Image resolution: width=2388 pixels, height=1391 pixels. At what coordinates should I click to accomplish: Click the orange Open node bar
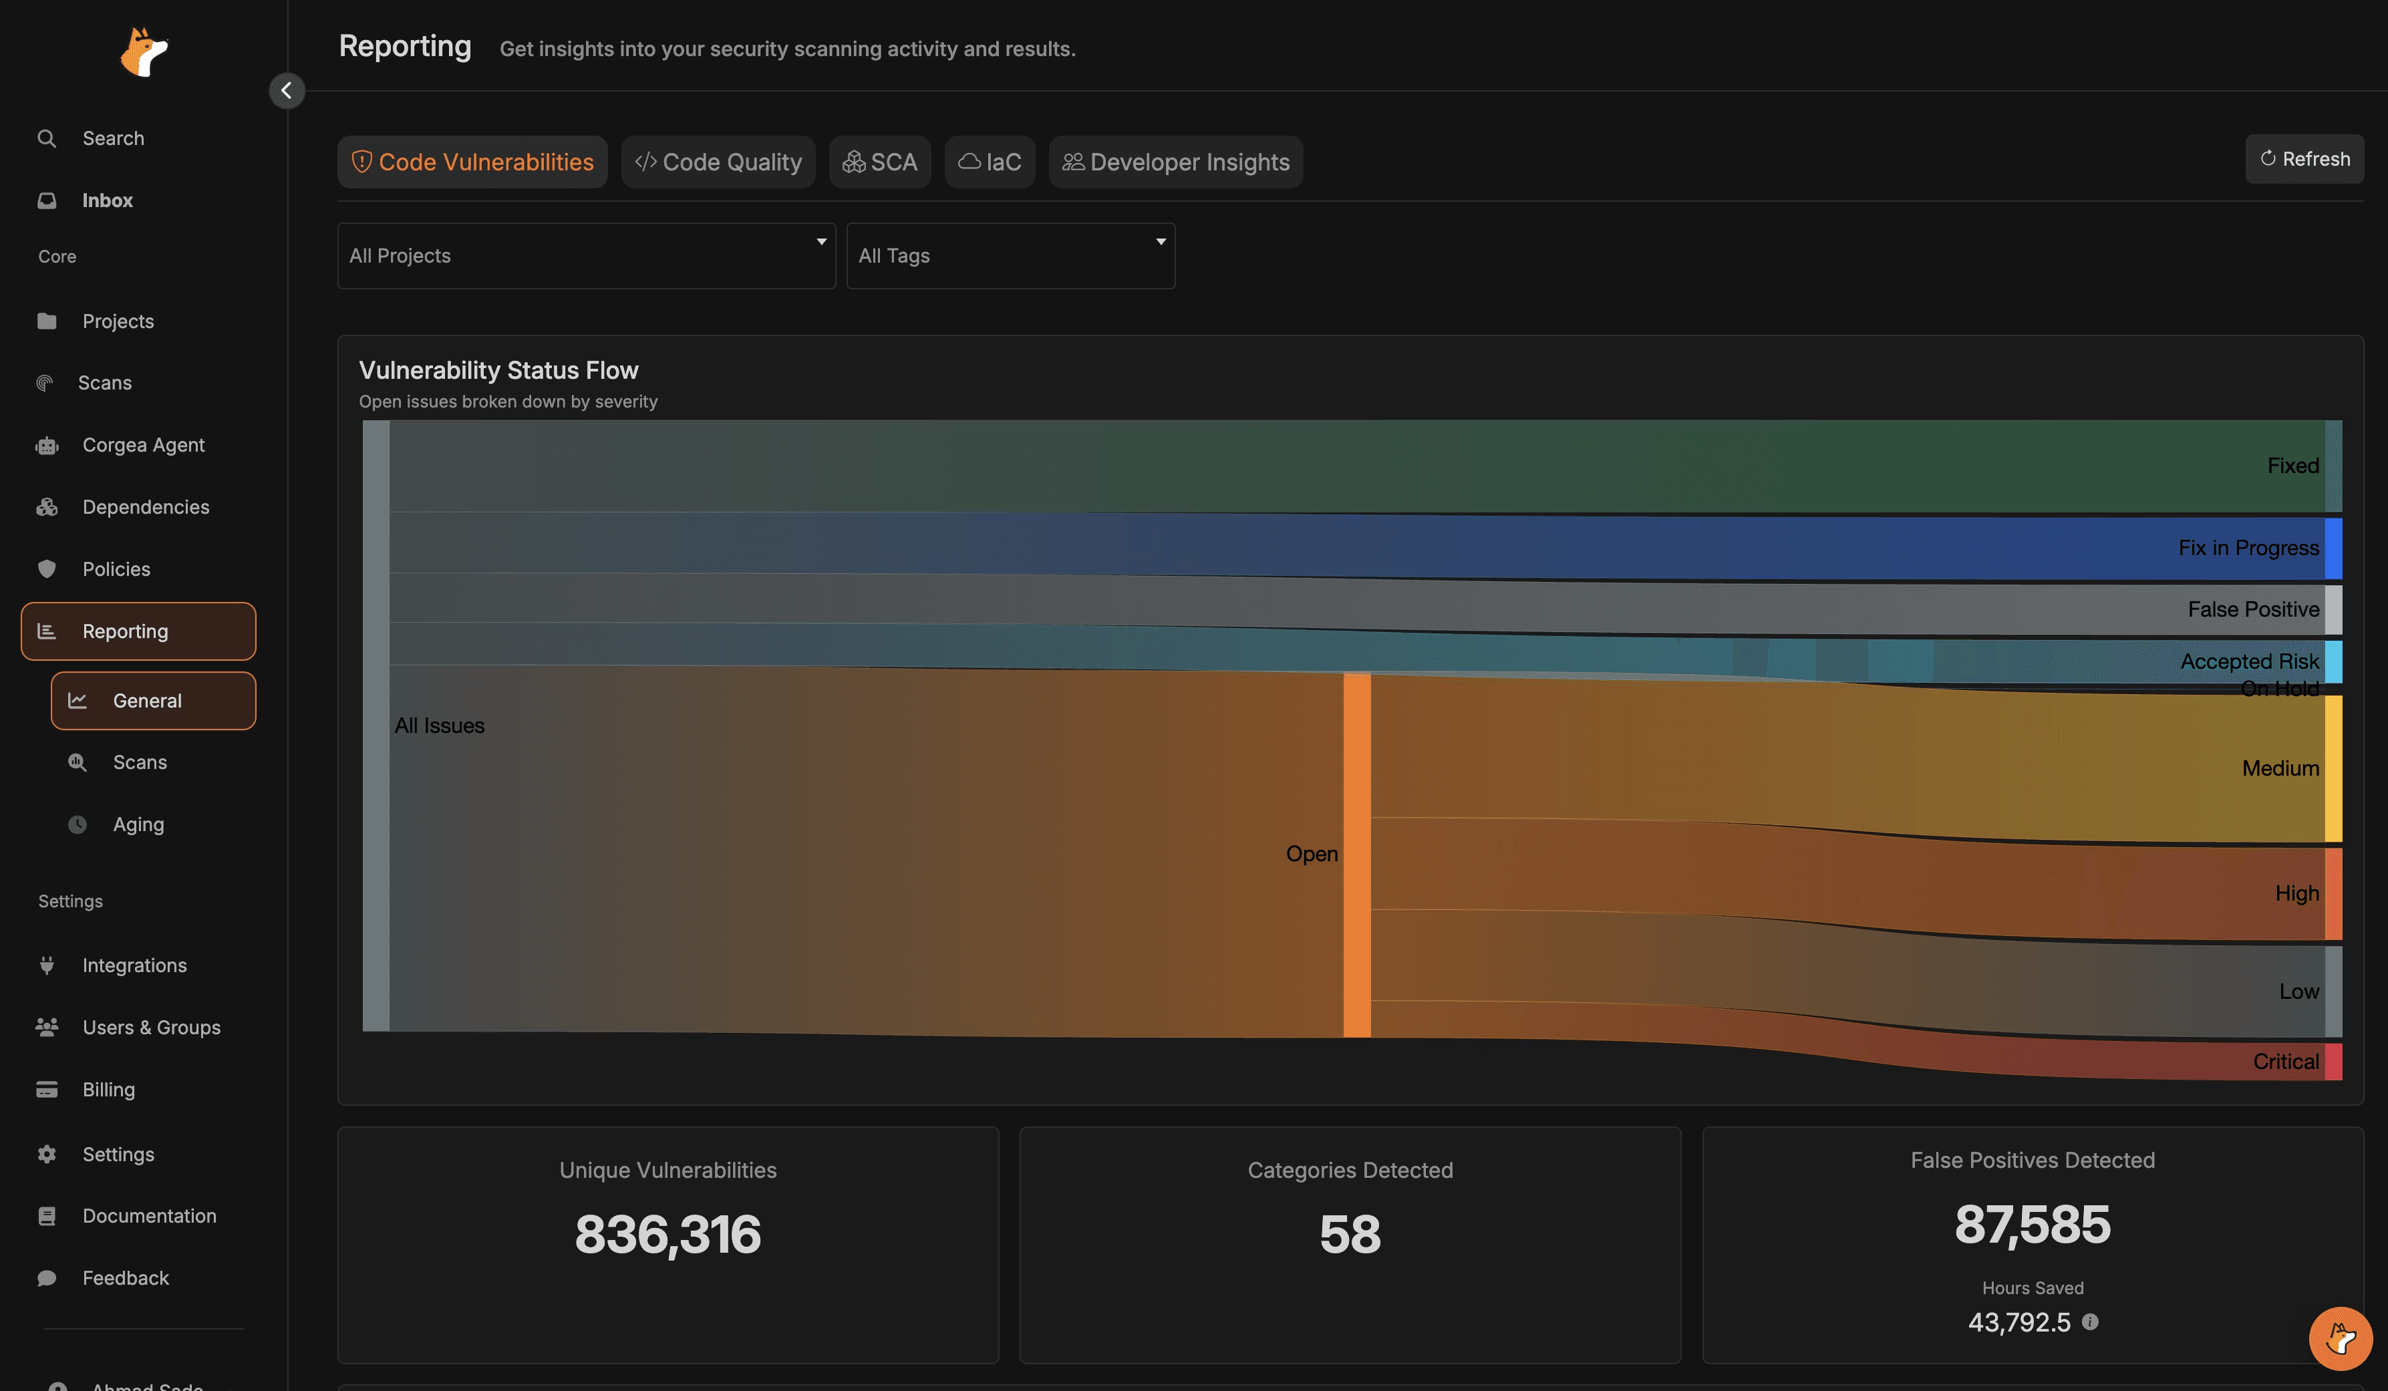click(1356, 855)
